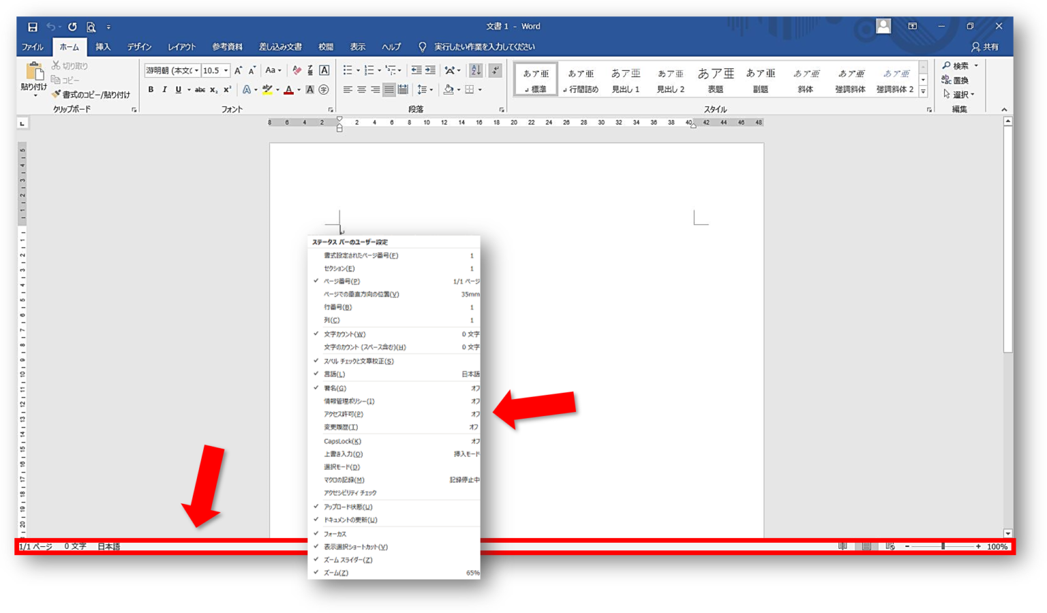Switch to Read Mode via status bar icon
This screenshot has height=613, width=1047.
point(843,546)
